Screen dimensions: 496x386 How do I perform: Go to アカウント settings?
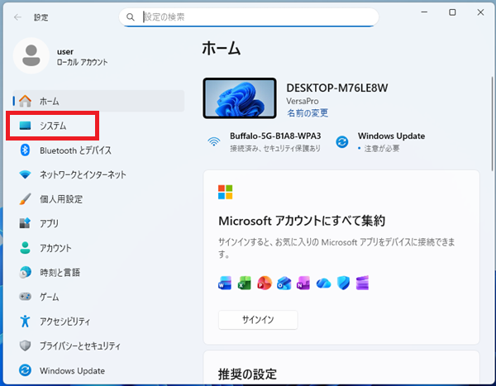click(98, 248)
